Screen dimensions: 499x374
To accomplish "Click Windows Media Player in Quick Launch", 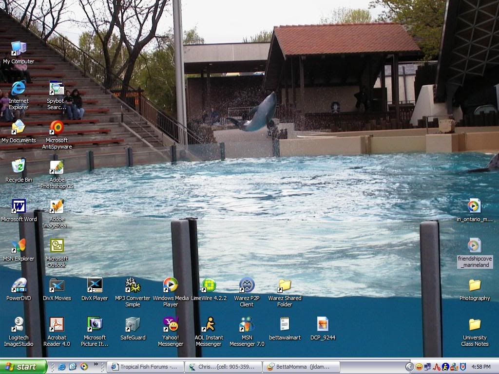I will 84,367.
